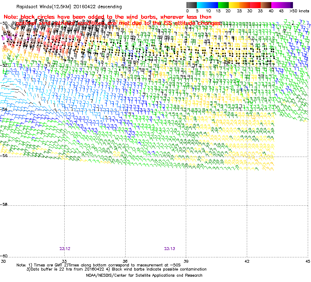Click the -60 latitude axis label

[4, 256]
